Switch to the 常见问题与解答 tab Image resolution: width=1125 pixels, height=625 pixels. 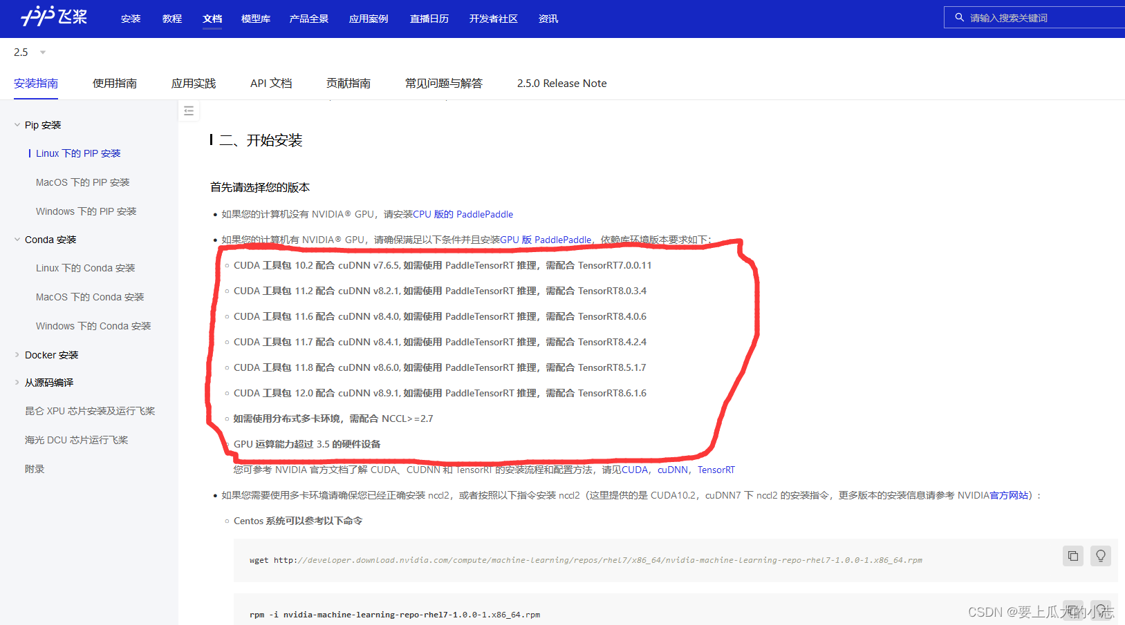pos(444,84)
